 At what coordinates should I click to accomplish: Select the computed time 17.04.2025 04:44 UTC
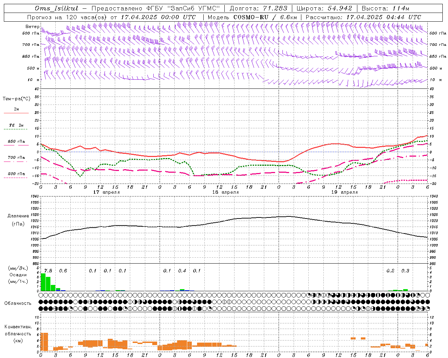384,17
